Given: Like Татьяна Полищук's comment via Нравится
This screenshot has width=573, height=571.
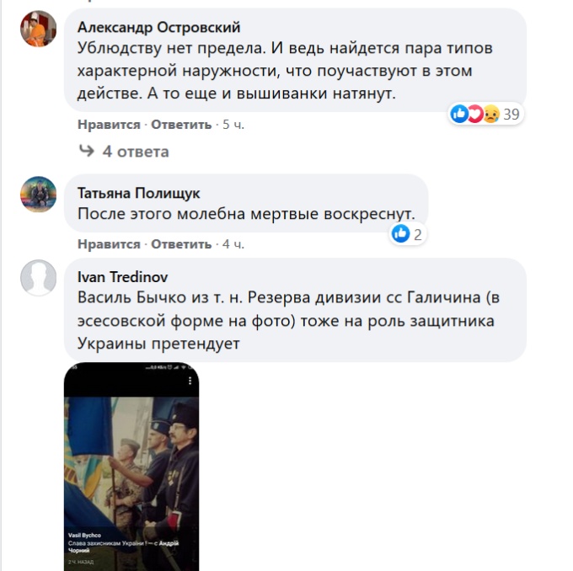Looking at the screenshot, I should pyautogui.click(x=109, y=244).
